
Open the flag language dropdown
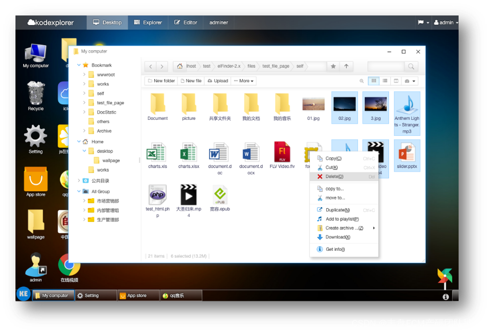pos(423,23)
